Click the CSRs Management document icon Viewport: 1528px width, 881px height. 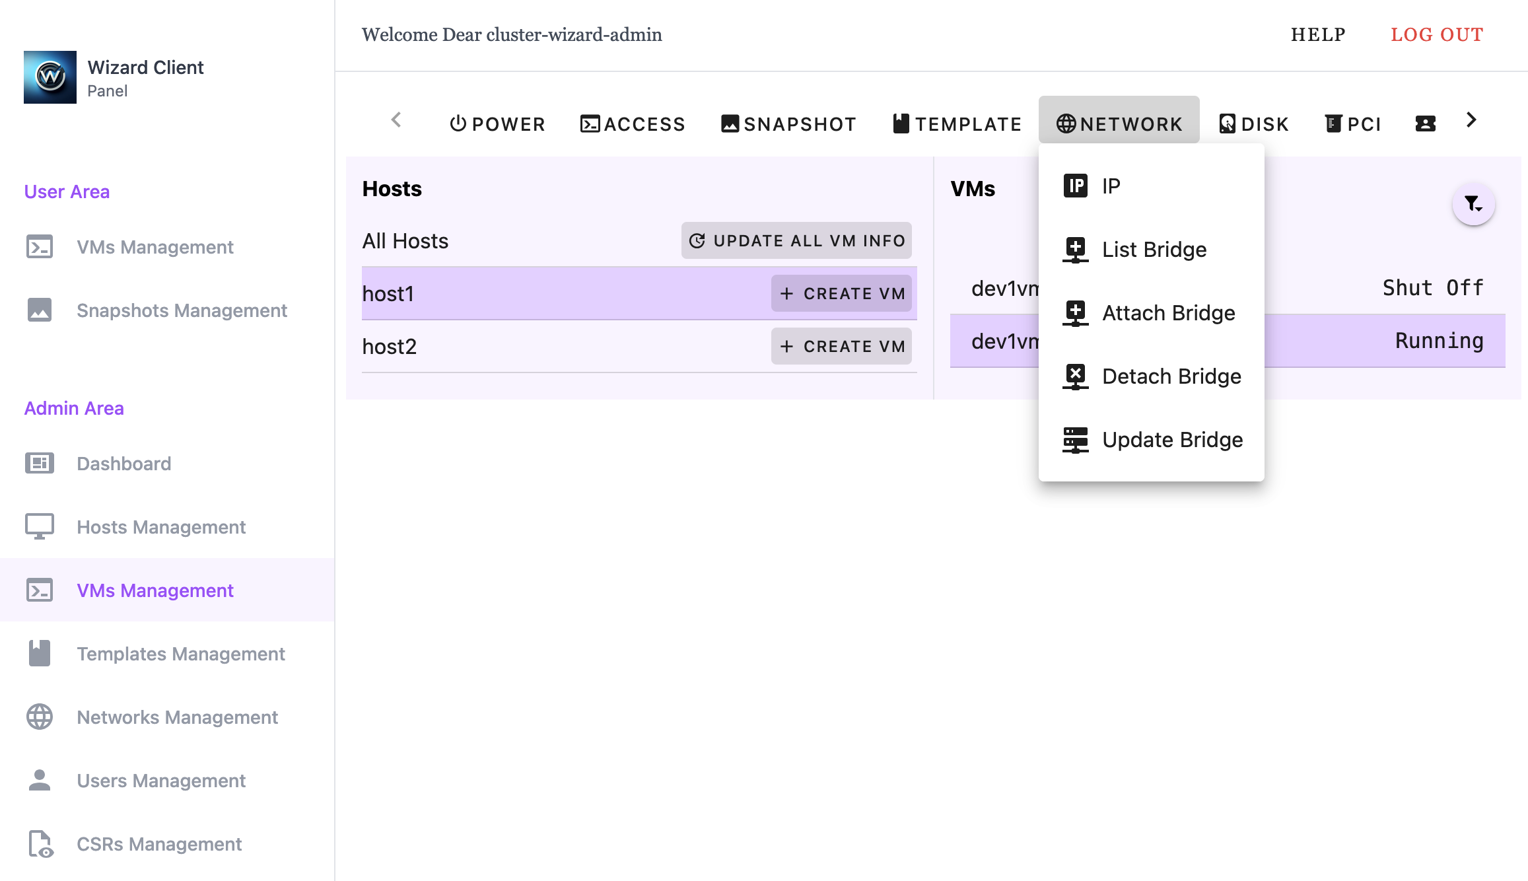coord(40,844)
